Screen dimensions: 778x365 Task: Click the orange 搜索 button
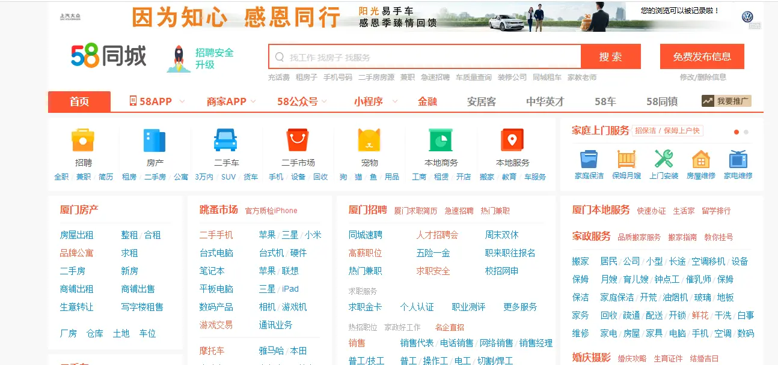point(611,57)
